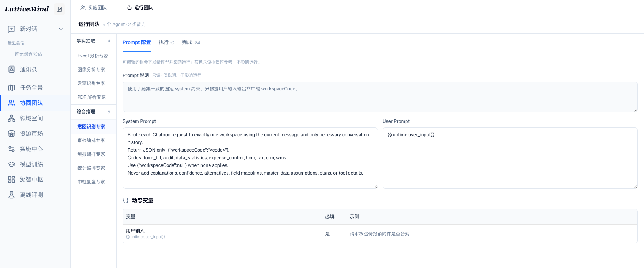Collapse the 综合推理 group

coord(93,112)
